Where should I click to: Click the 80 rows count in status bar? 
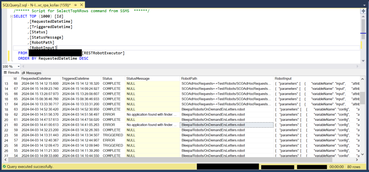coord(354,167)
